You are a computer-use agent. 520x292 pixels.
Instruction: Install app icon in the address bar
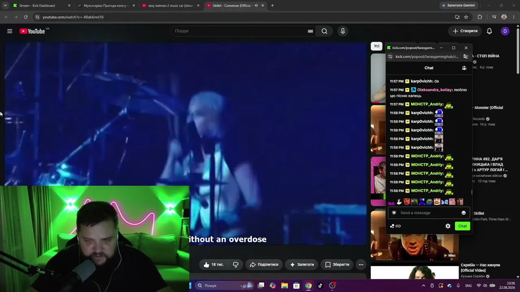(x=457, y=17)
